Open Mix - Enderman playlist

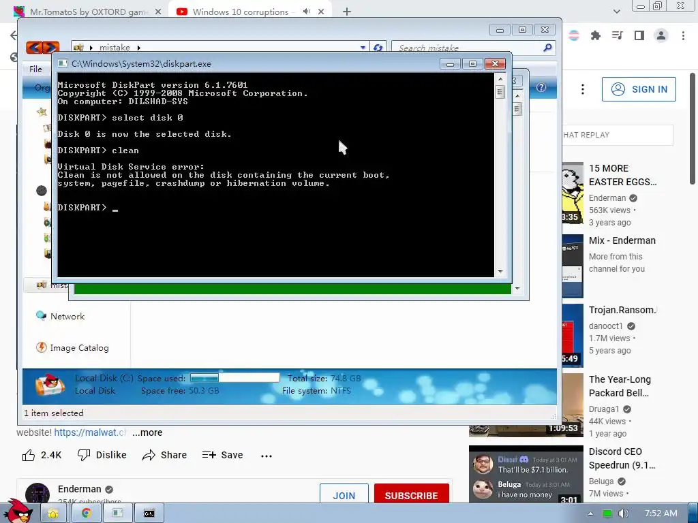click(x=622, y=240)
